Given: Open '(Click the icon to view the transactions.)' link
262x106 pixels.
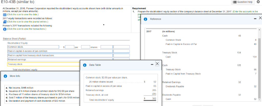Looking at the screenshot, I should click(26, 29).
